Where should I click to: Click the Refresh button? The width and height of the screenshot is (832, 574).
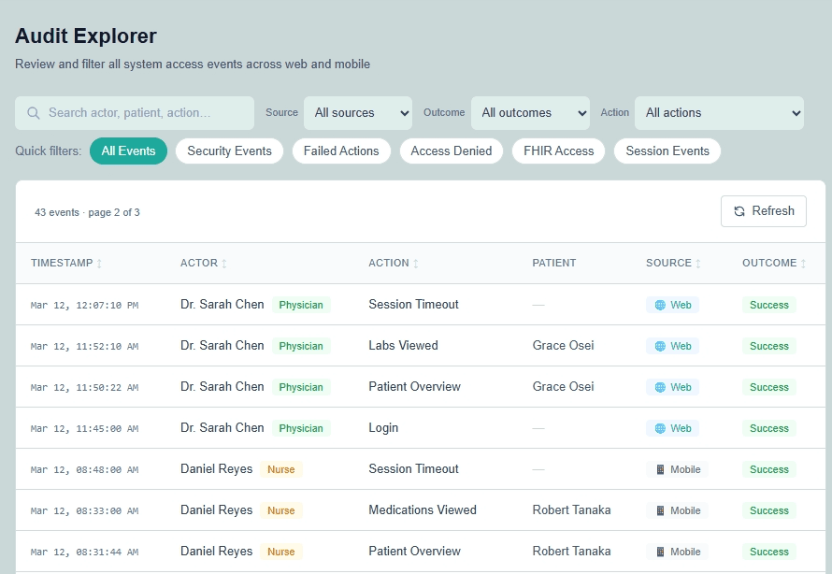[x=764, y=211]
